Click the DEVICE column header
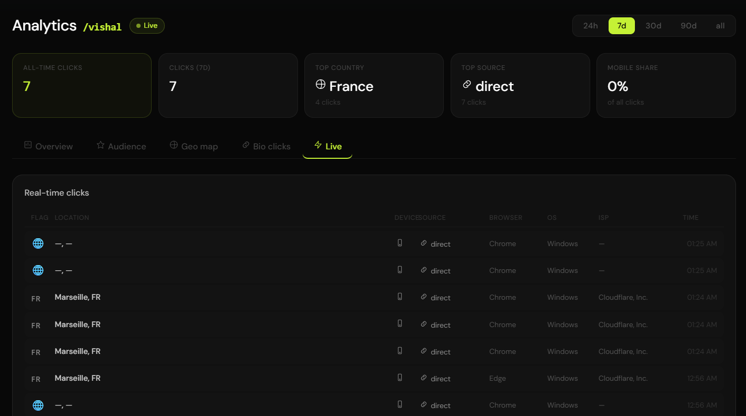The image size is (746, 416). [x=406, y=218]
